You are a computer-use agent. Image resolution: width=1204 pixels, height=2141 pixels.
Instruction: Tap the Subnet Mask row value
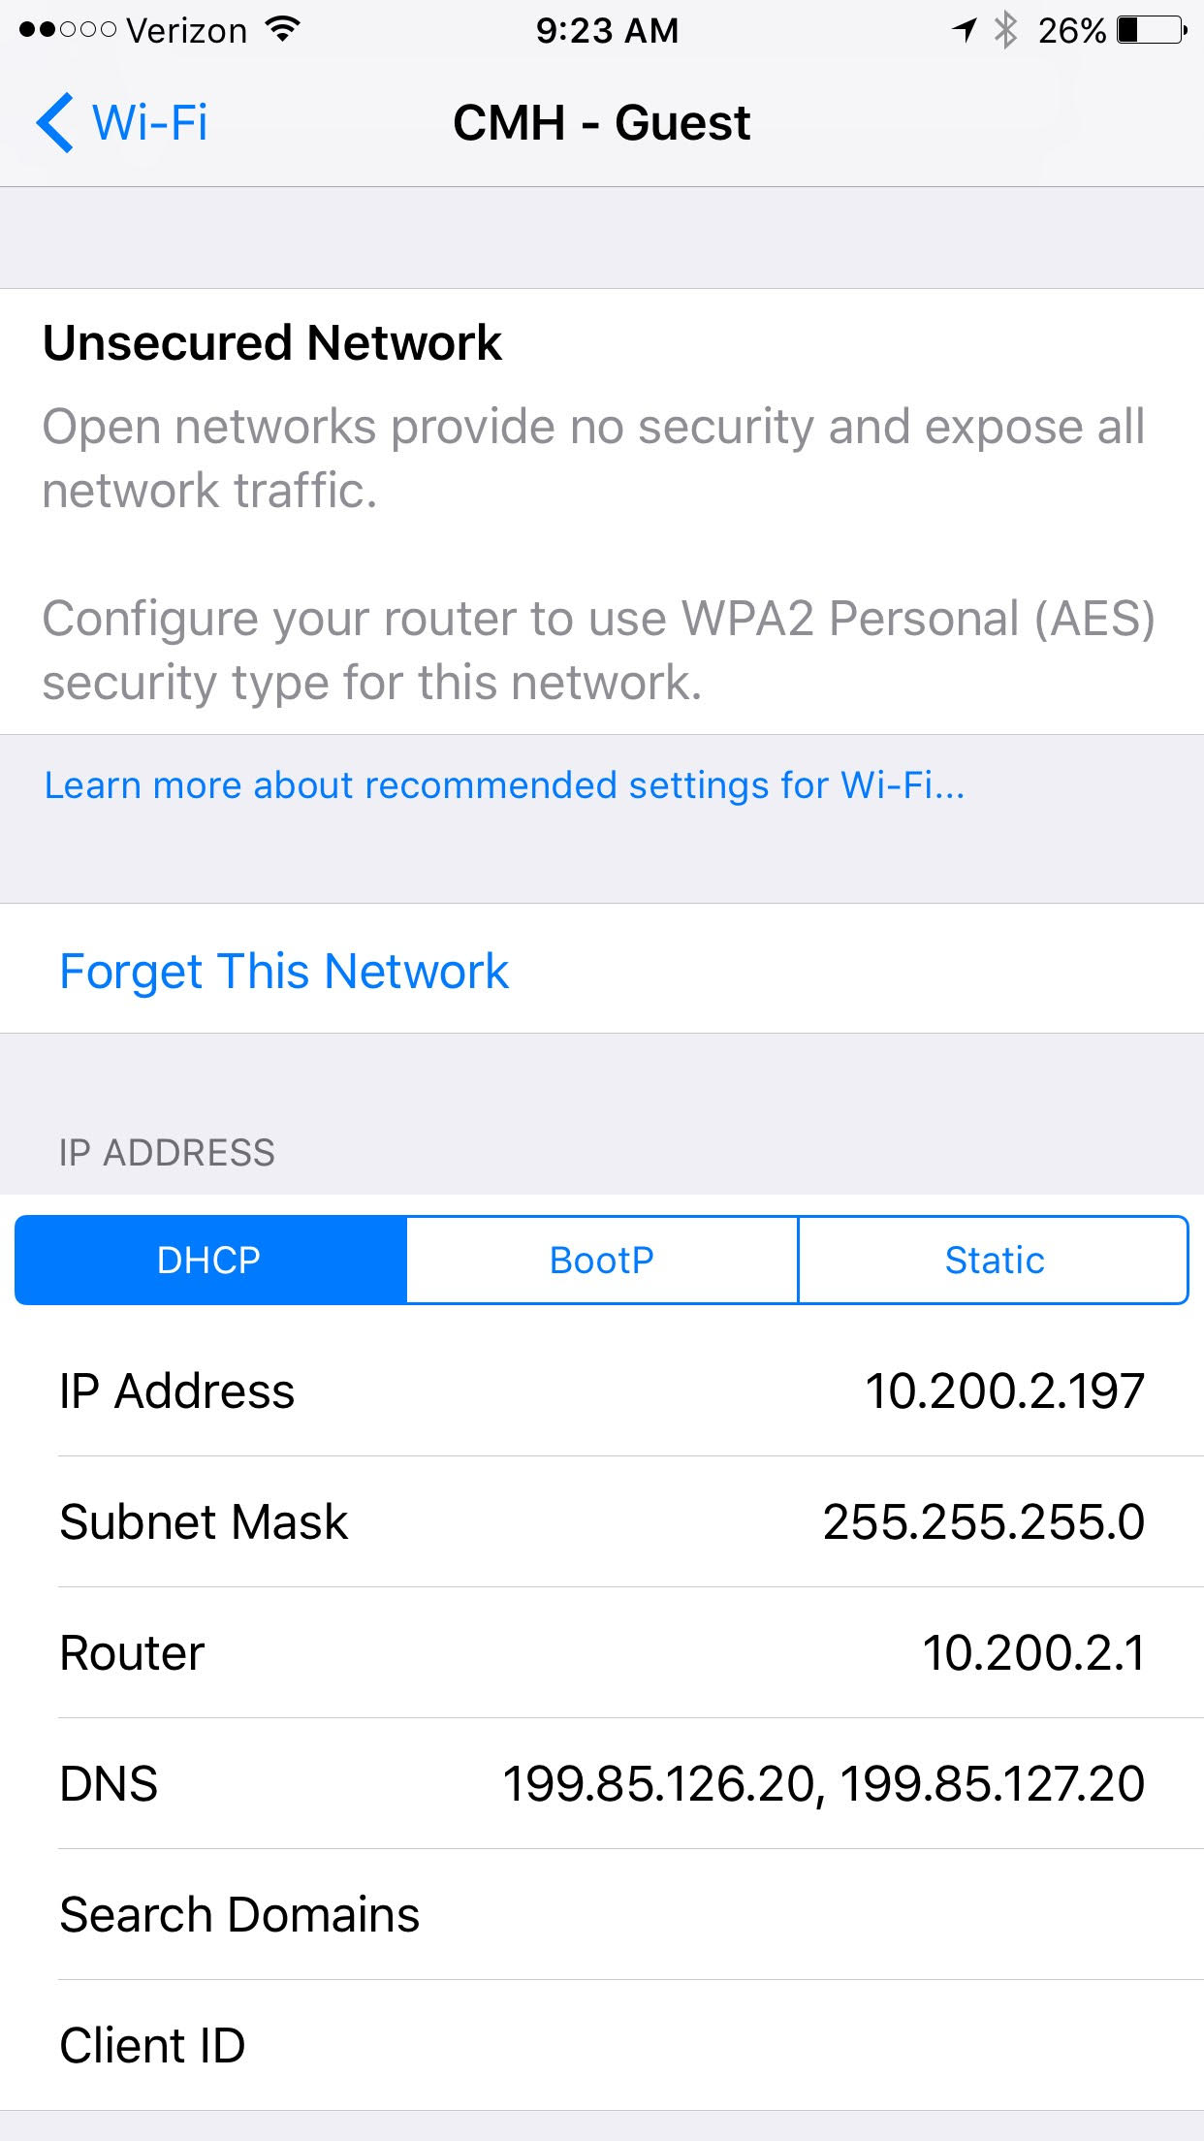point(983,1521)
